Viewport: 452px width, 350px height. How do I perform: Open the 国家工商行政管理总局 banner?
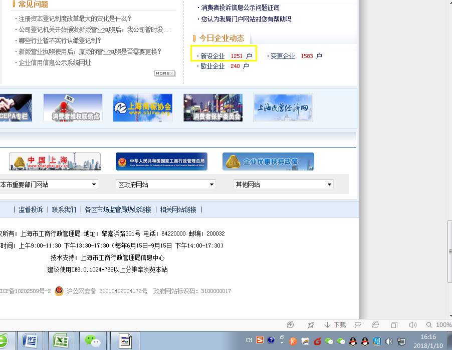[x=161, y=161]
